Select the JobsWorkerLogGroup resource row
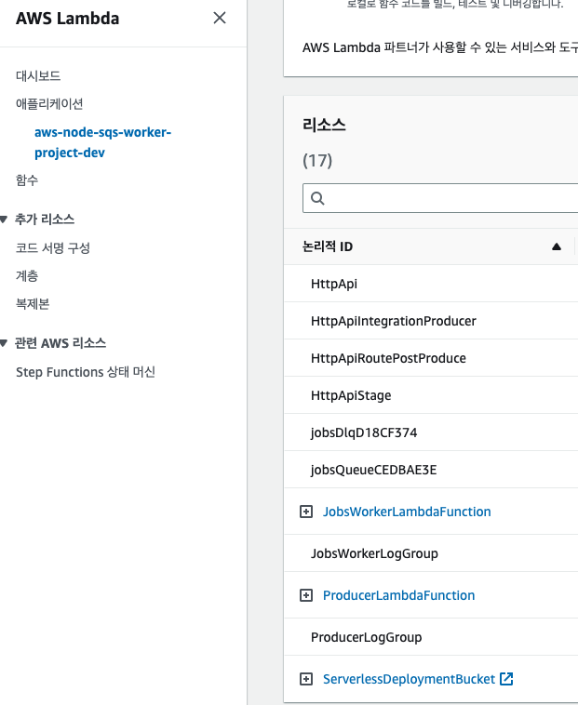Viewport: 578px width, 705px height. click(x=431, y=553)
